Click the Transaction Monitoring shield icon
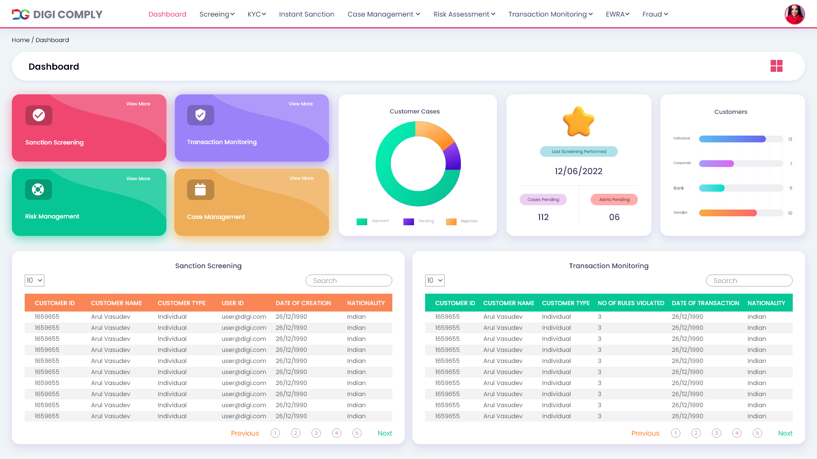This screenshot has height=459, width=817. pos(200,115)
